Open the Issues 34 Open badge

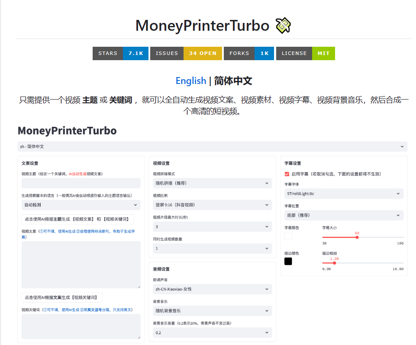coord(186,53)
